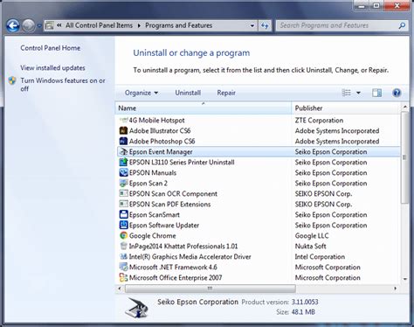This screenshot has width=414, height=327.
Task: Select EPSON L3110 Series Printer Uninstall text
Action: (x=182, y=163)
